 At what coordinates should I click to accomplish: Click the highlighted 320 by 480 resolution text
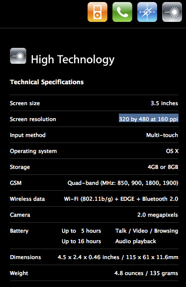pyautogui.click(x=148, y=119)
